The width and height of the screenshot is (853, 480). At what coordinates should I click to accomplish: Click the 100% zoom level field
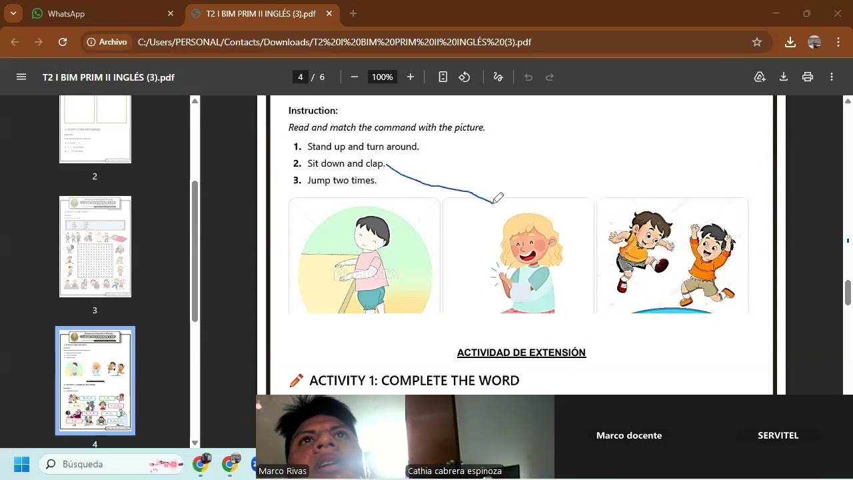(x=383, y=77)
